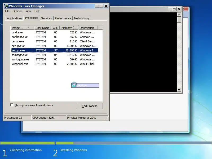Click the console window scrollbar thumb

pyautogui.click(x=179, y=20)
